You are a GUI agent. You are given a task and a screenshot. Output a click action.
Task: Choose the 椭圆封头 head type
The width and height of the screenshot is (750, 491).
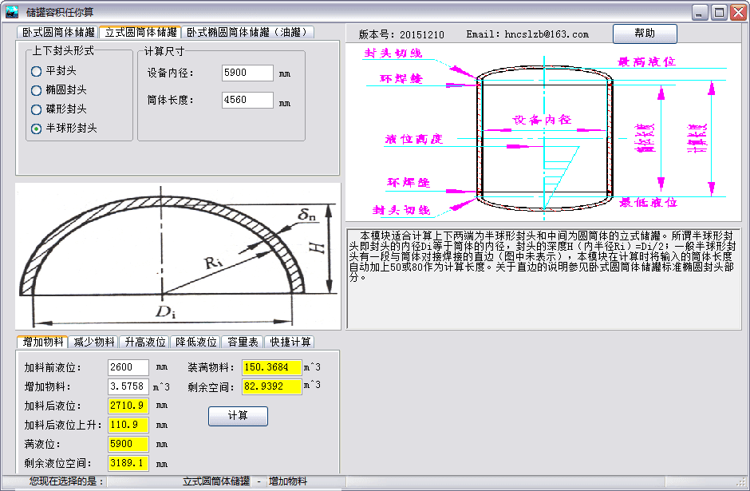point(35,90)
